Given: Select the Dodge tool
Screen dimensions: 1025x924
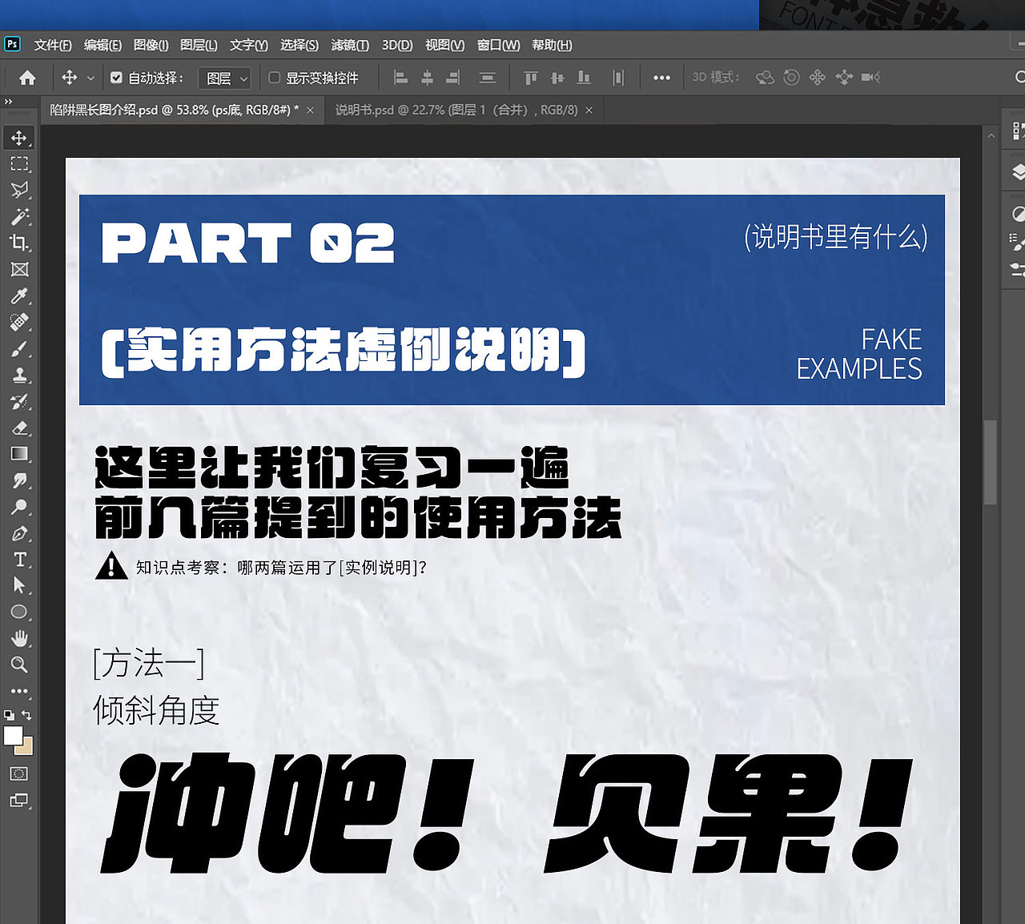Looking at the screenshot, I should click(19, 507).
